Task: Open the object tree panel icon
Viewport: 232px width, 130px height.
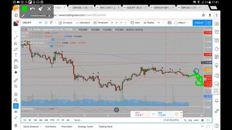Action: click(x=217, y=111)
